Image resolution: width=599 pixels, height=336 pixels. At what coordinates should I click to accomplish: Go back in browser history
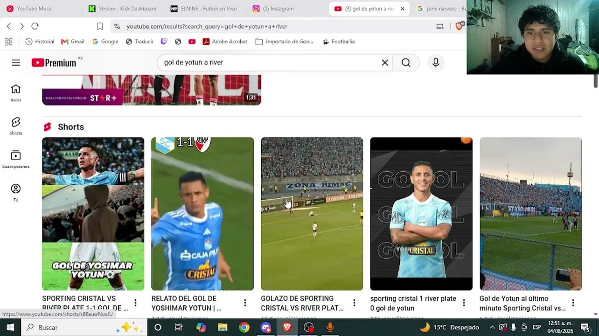point(9,26)
